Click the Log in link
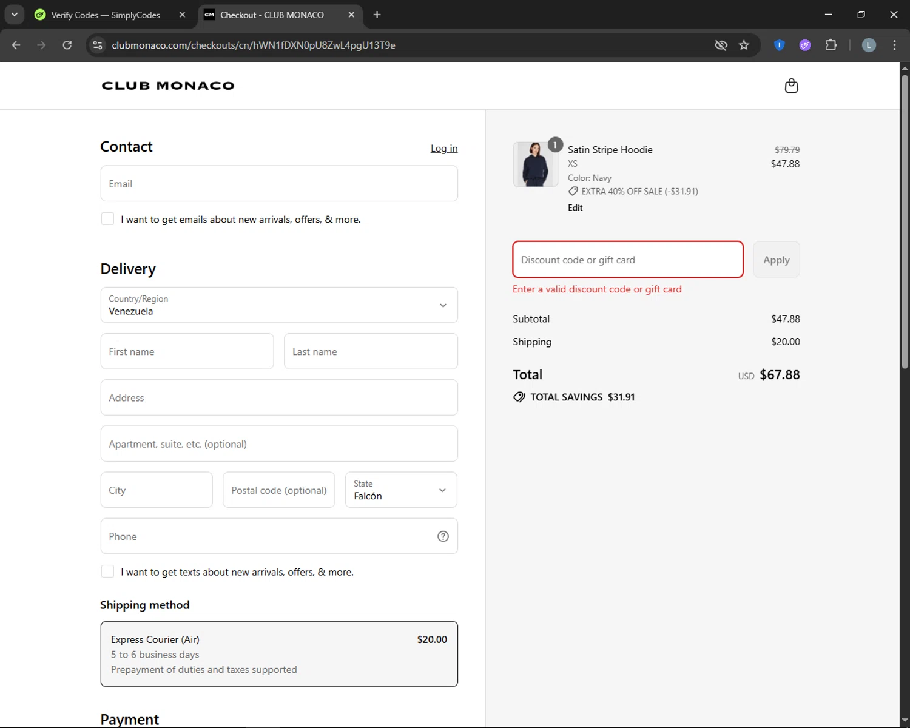The image size is (910, 728). point(444,149)
